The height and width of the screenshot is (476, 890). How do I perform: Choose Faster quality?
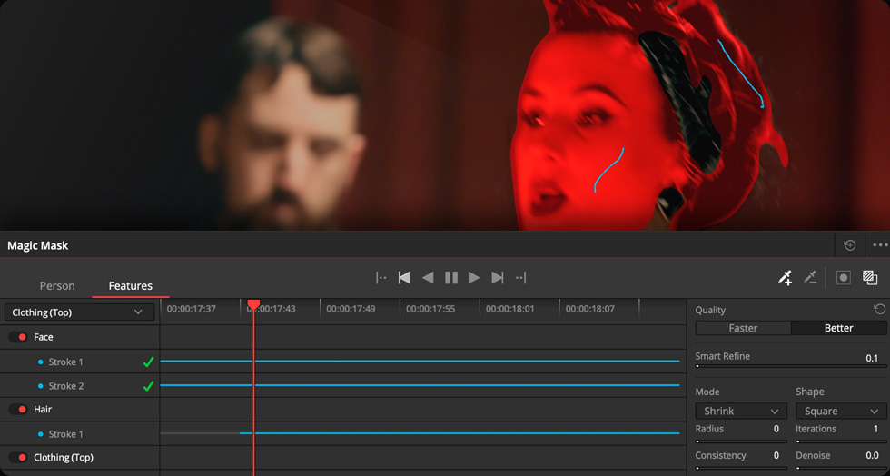click(x=743, y=328)
